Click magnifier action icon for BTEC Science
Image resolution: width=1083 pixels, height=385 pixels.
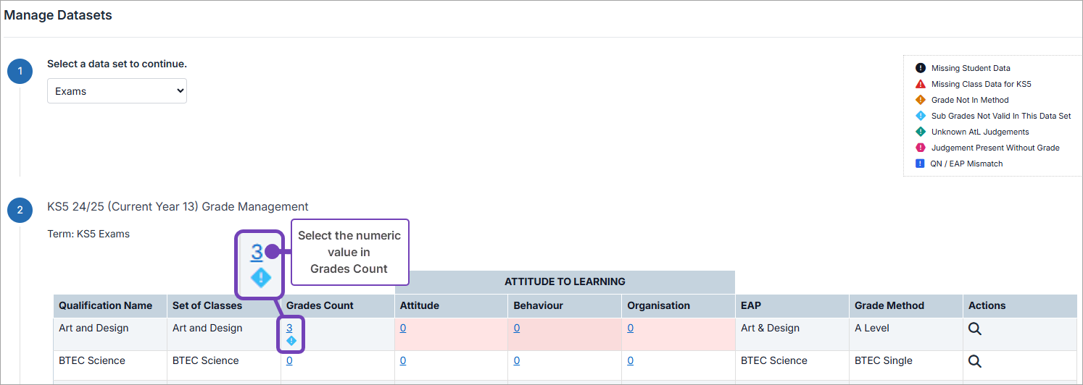click(x=975, y=361)
